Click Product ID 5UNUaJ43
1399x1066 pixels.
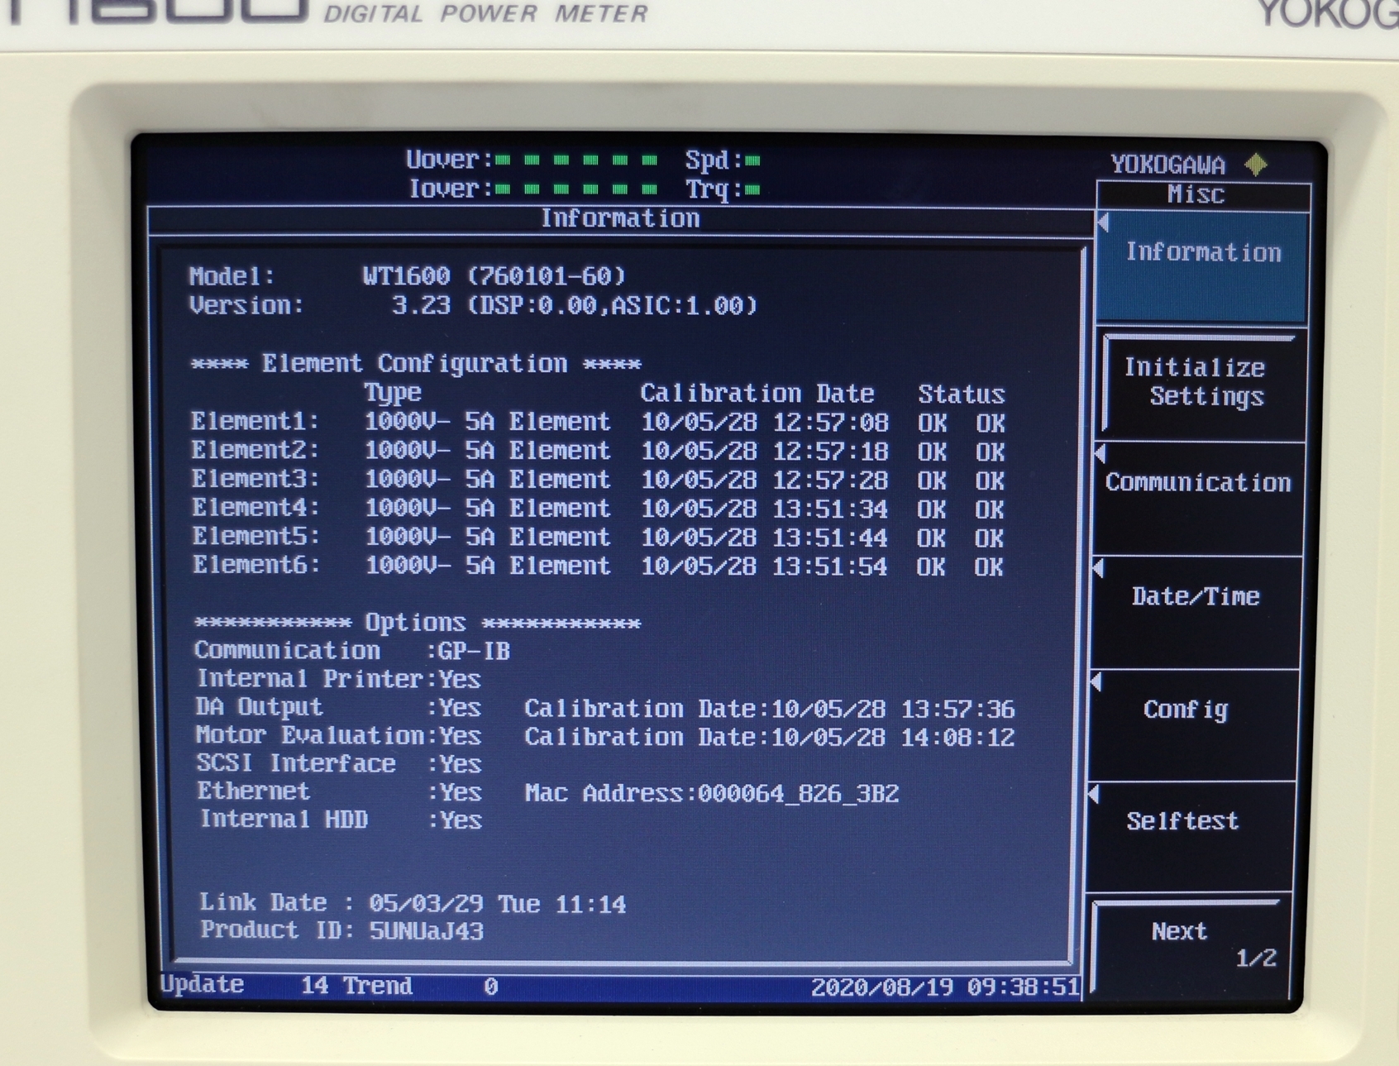[341, 931]
